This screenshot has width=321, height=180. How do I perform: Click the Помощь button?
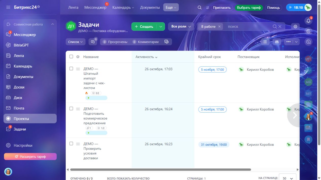(x=274, y=8)
